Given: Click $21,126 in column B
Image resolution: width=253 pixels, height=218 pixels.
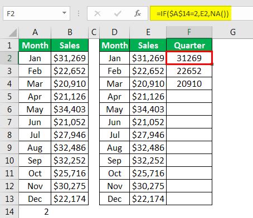Looking at the screenshot, I should tap(70, 96).
